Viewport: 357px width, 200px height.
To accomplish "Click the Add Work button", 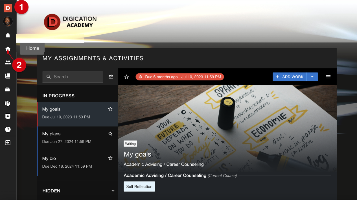I will [x=290, y=77].
